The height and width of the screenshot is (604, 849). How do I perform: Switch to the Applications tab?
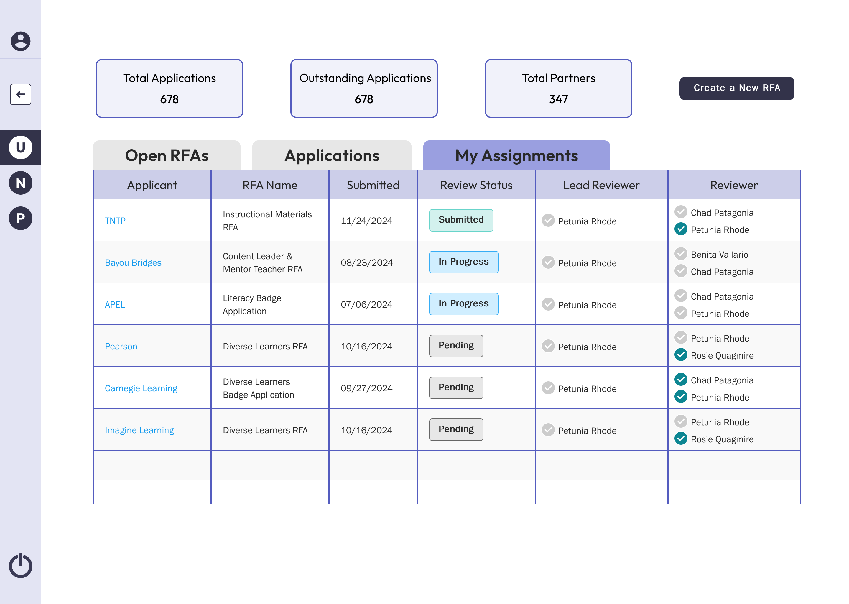tap(332, 155)
